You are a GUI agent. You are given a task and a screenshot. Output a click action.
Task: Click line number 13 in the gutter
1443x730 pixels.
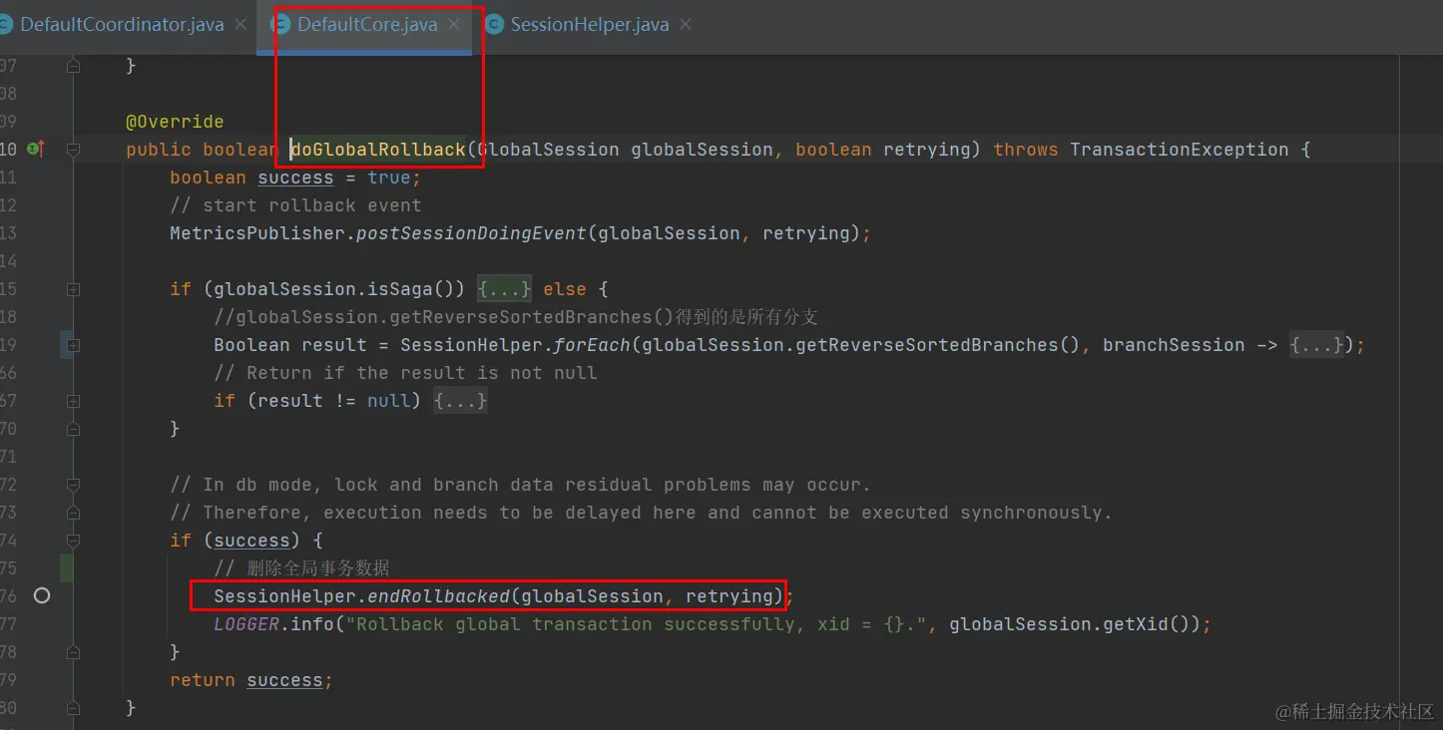pos(9,233)
